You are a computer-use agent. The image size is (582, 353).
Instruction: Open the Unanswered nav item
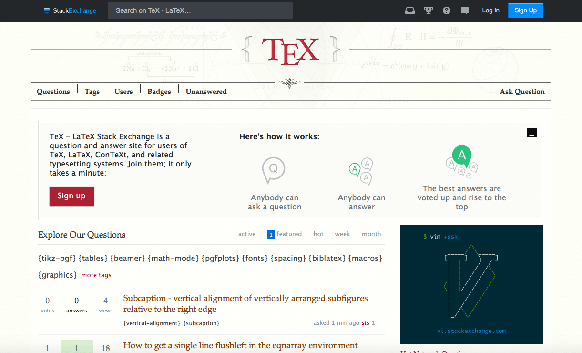206,92
